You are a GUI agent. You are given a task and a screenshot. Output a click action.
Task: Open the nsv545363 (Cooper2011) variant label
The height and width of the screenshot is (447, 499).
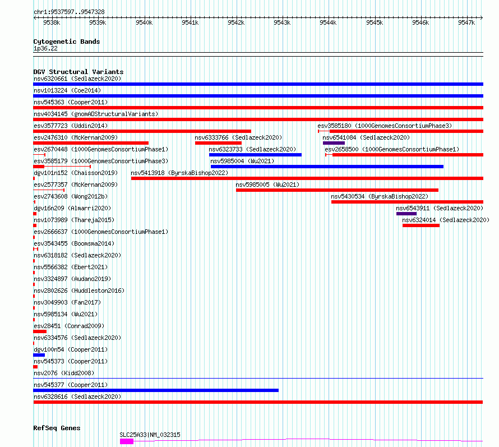coord(71,102)
